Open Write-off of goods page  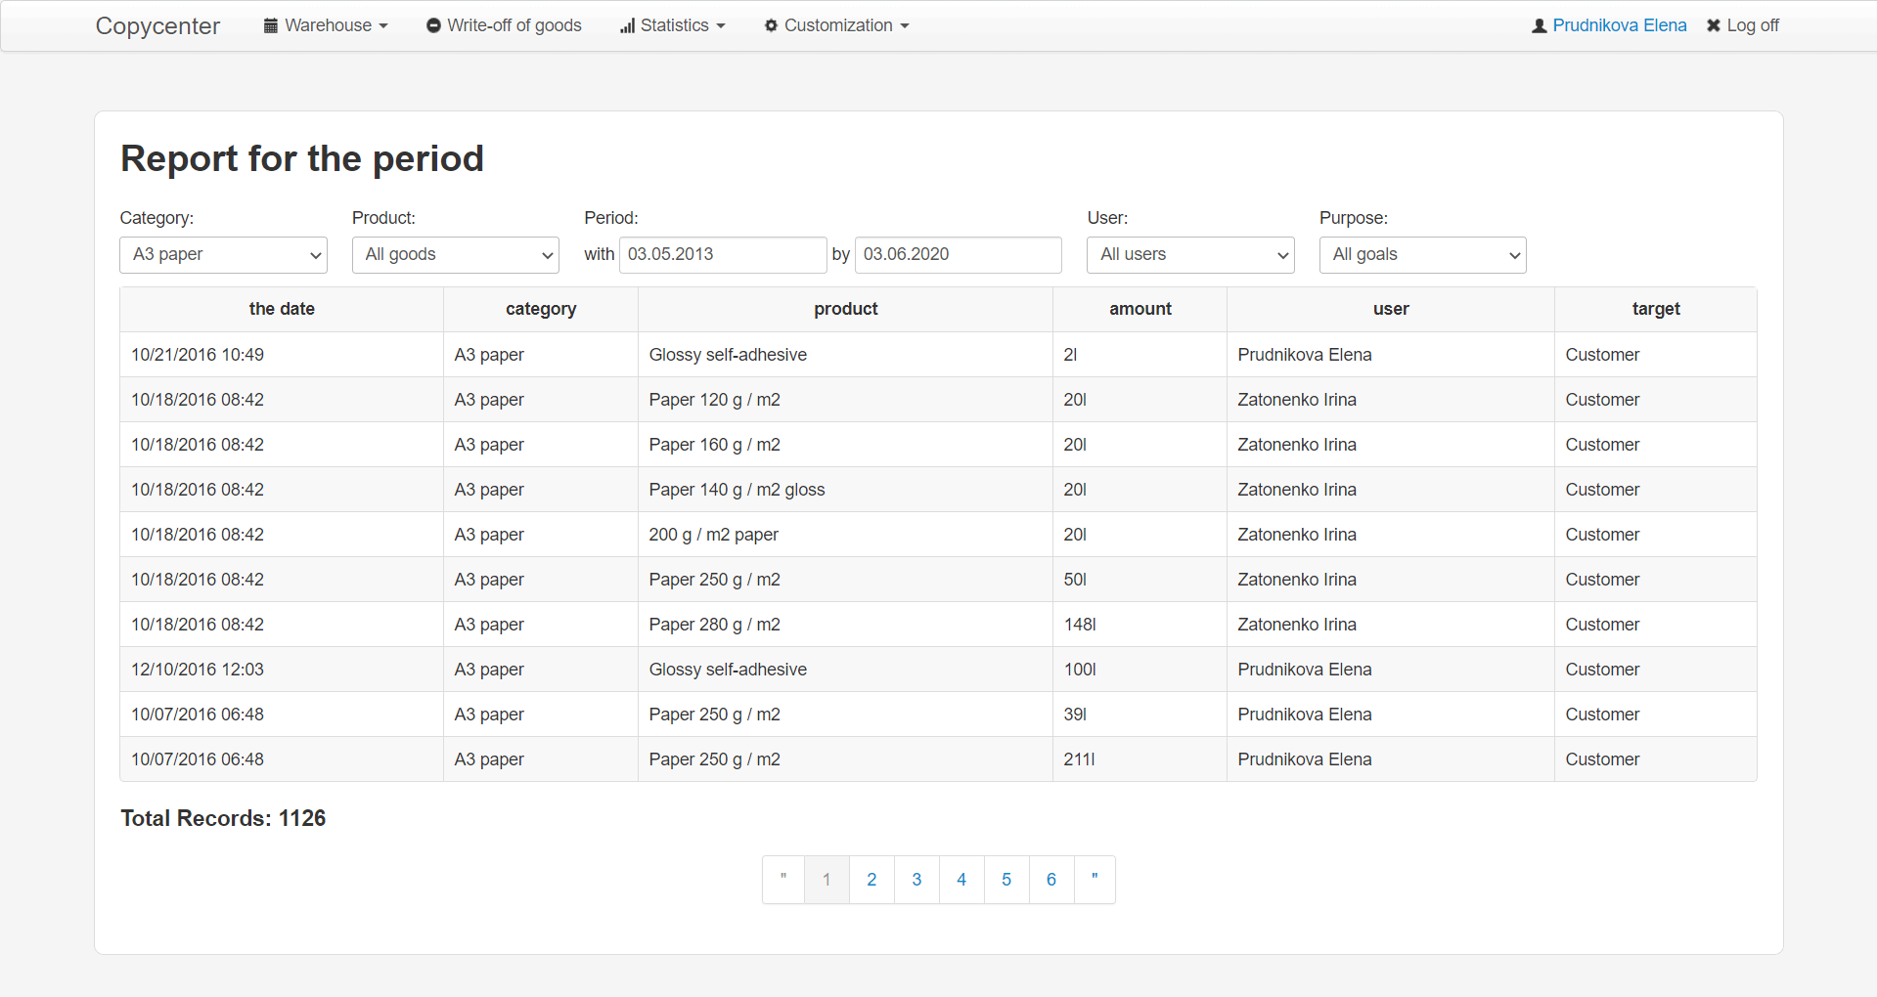pyautogui.click(x=504, y=25)
